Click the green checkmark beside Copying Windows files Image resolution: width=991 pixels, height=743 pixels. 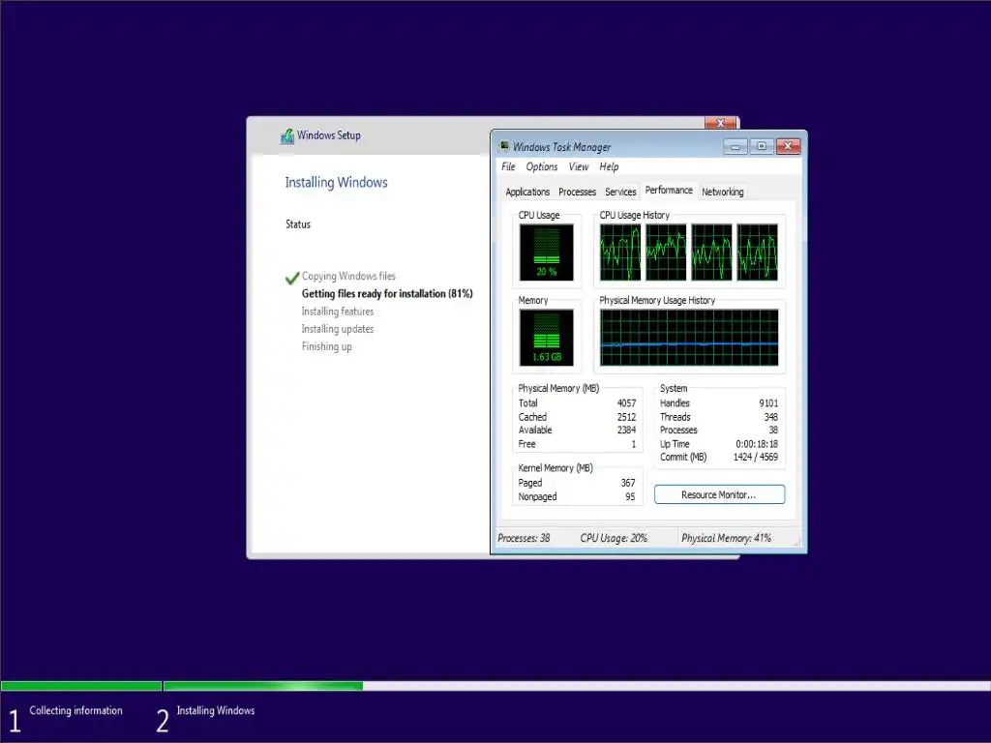292,278
